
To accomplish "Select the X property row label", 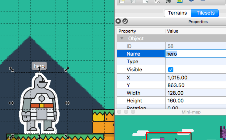I will [x=128, y=78].
